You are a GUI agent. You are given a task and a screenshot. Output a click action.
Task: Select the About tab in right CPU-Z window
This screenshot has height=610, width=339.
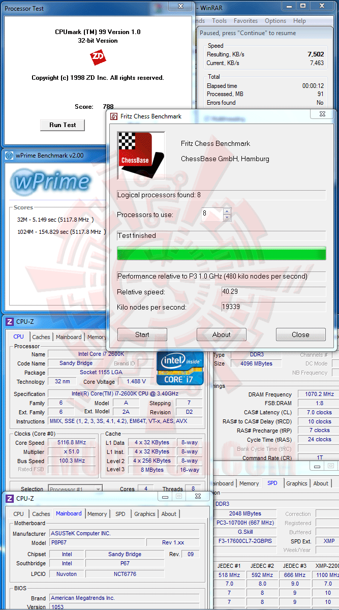tap(321, 483)
